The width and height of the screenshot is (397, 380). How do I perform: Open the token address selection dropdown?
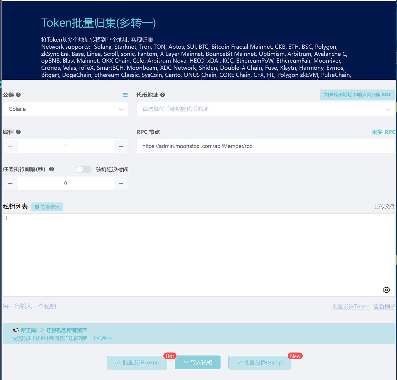[266, 109]
